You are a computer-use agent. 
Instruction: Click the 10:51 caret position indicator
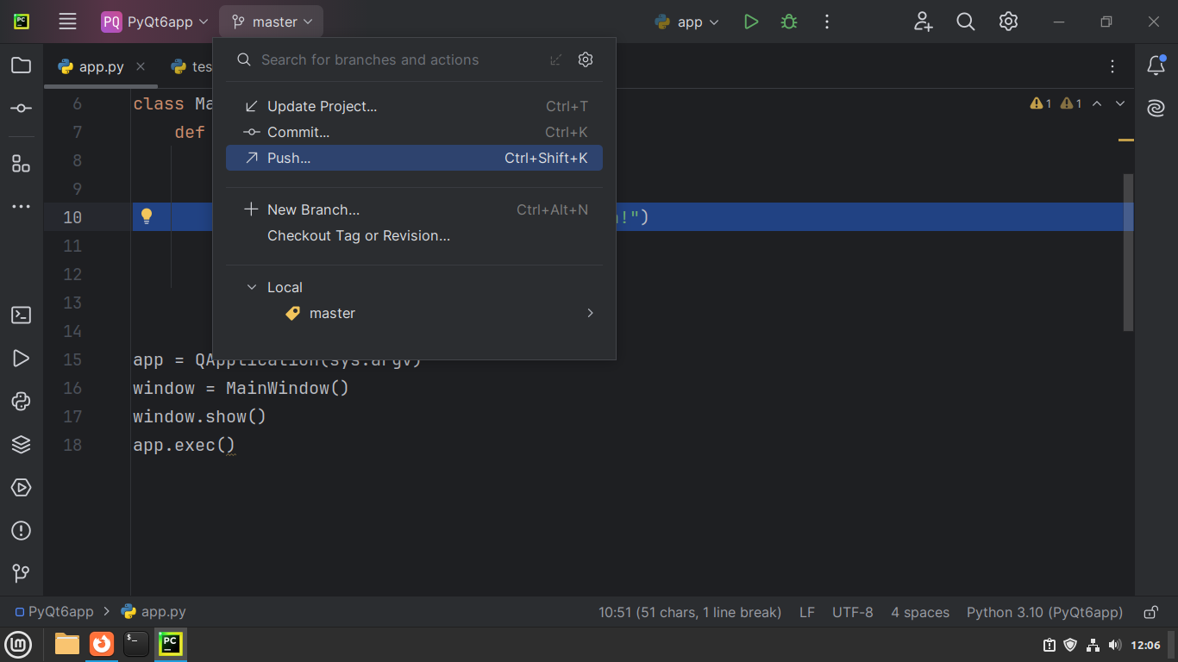point(690,612)
